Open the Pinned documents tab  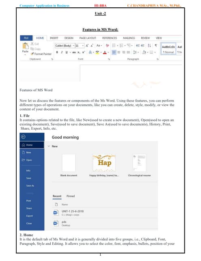(71, 196)
